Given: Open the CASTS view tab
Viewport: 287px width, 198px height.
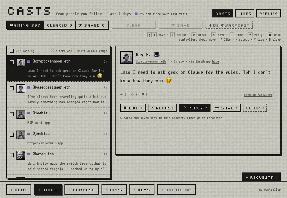Looking at the screenshot, I should 223,14.
